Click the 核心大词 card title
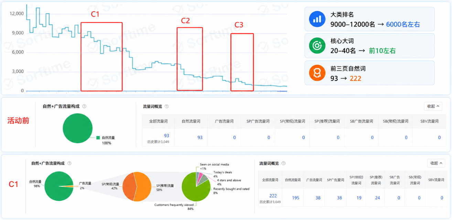Image resolution: width=452 pixels, height=220 pixels. 342,41
